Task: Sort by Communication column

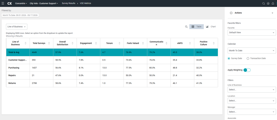Action: click(x=166, y=43)
